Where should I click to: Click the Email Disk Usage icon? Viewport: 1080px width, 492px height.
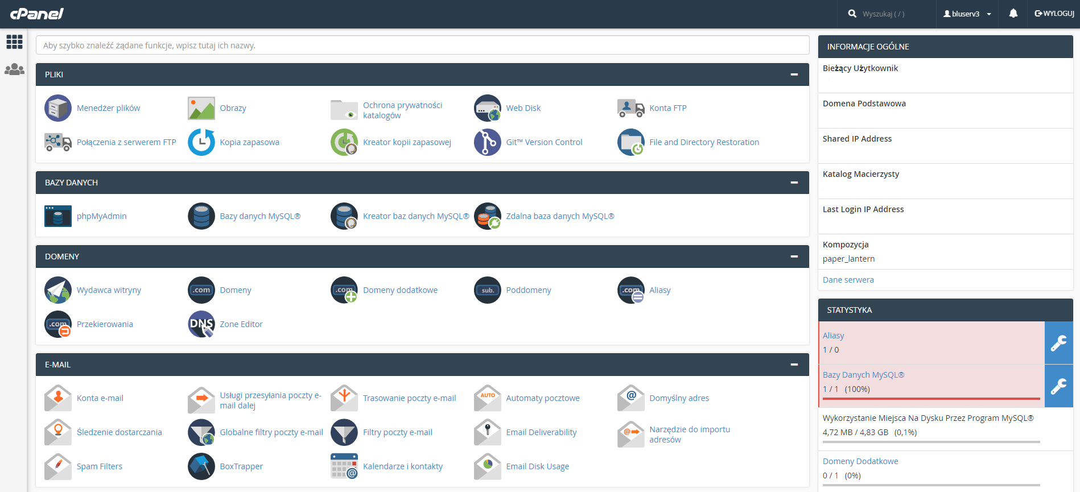point(488,466)
